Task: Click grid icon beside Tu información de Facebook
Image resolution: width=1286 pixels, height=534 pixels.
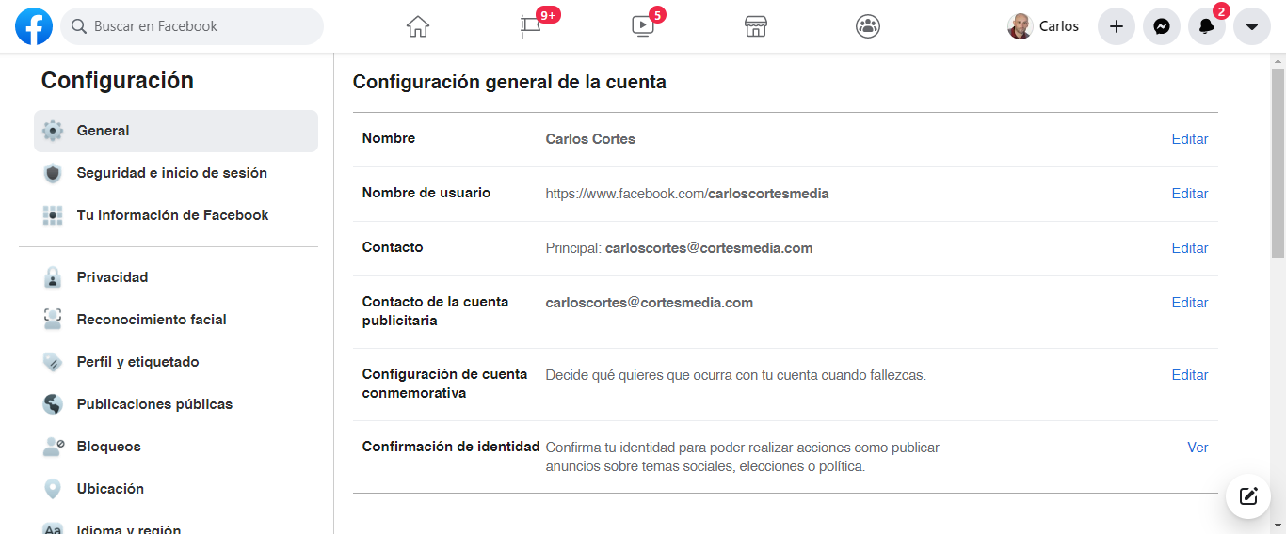Action: point(53,215)
